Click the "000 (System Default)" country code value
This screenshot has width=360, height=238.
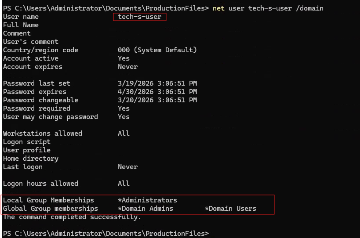click(157, 50)
